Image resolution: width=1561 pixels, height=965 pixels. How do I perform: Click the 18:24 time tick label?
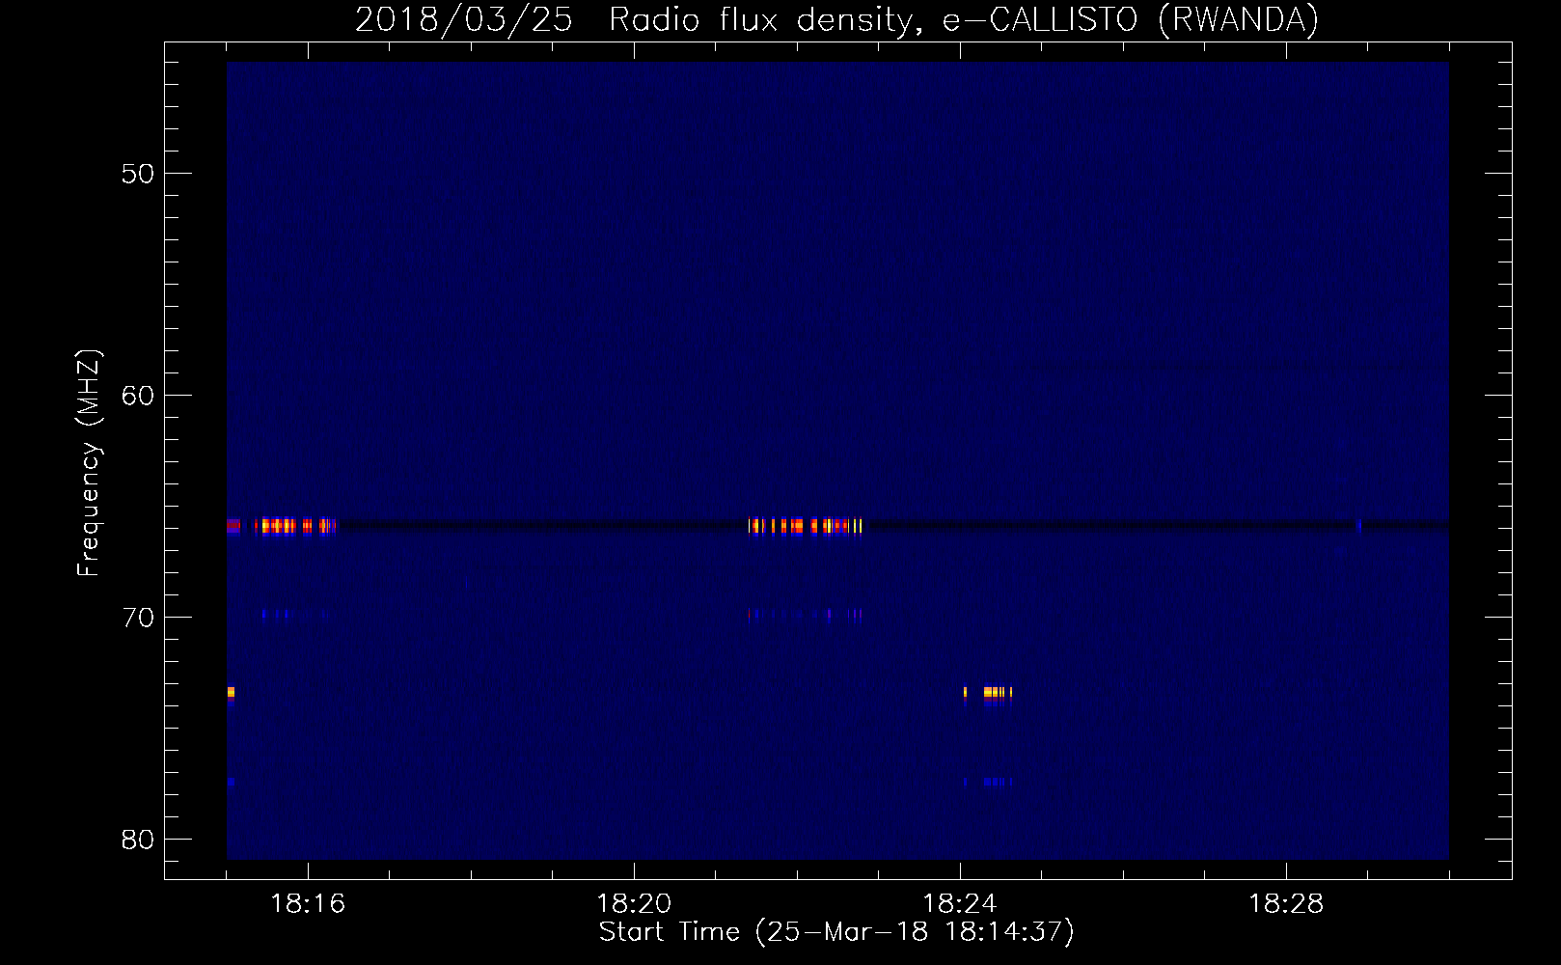(x=960, y=904)
